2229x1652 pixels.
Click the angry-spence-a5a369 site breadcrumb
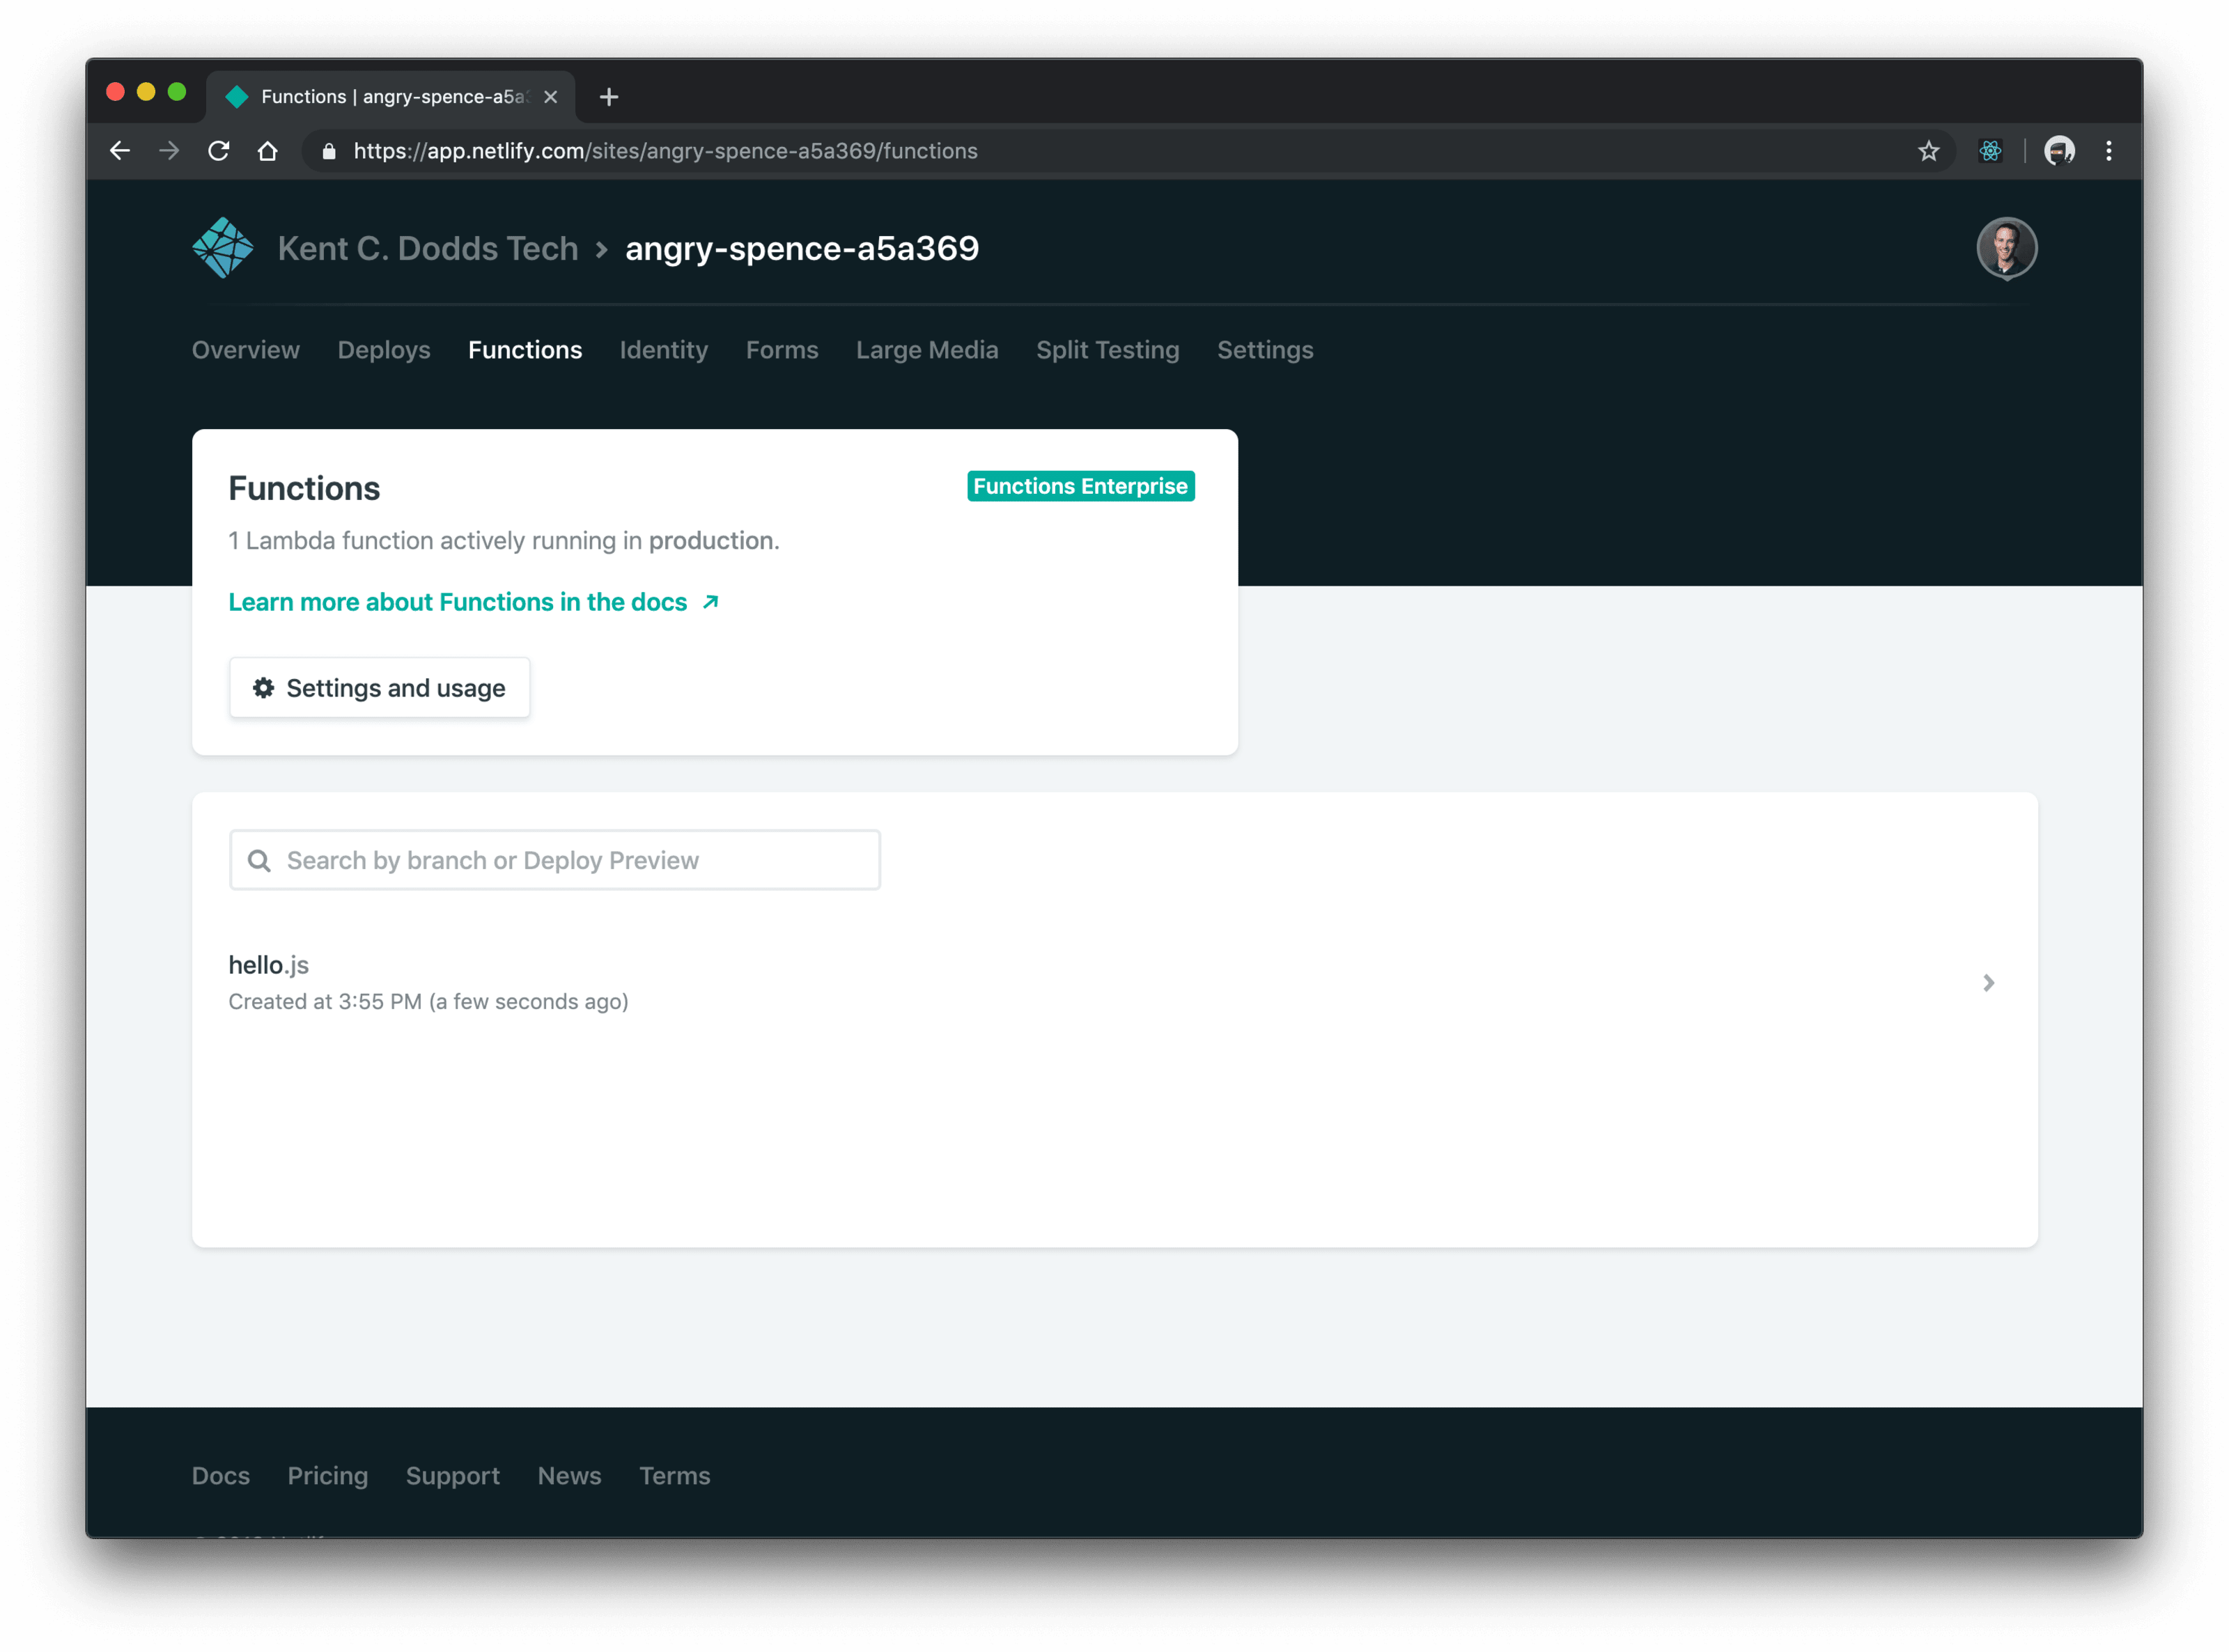(800, 247)
